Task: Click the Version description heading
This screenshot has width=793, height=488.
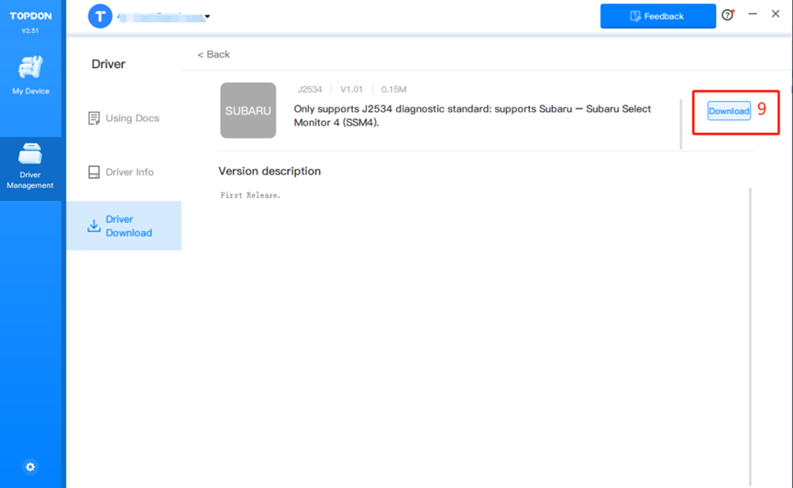Action: tap(270, 172)
